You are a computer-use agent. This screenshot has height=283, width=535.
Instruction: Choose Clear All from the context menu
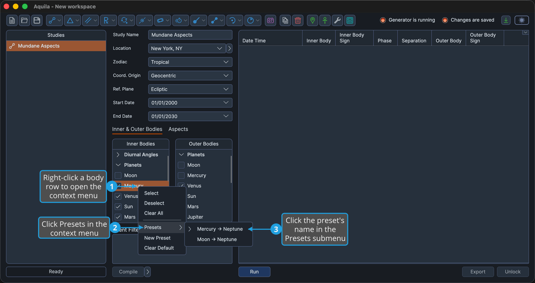click(162, 213)
